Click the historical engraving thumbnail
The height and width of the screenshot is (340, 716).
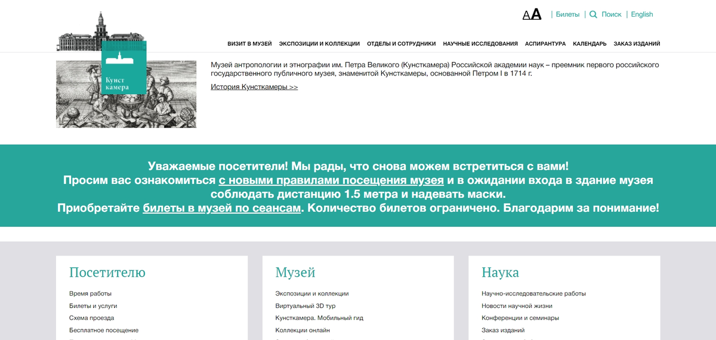pyautogui.click(x=126, y=94)
